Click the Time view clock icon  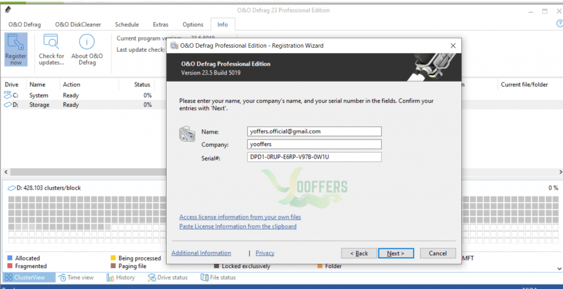(x=62, y=277)
